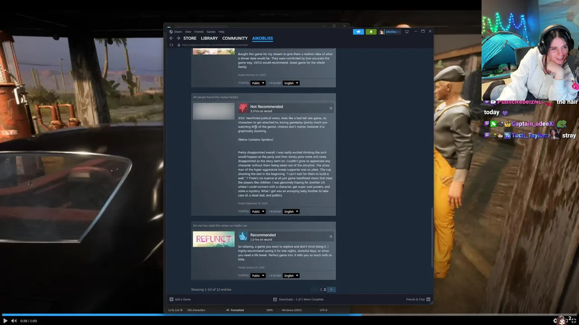Click the blurred game thumbnail on Not Recommended review
579x325 pixels.
tap(214, 111)
